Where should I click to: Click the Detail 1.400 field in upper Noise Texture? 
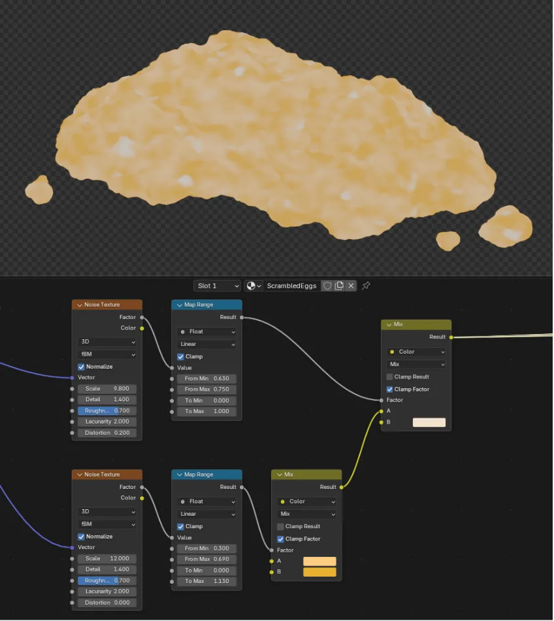[107, 400]
